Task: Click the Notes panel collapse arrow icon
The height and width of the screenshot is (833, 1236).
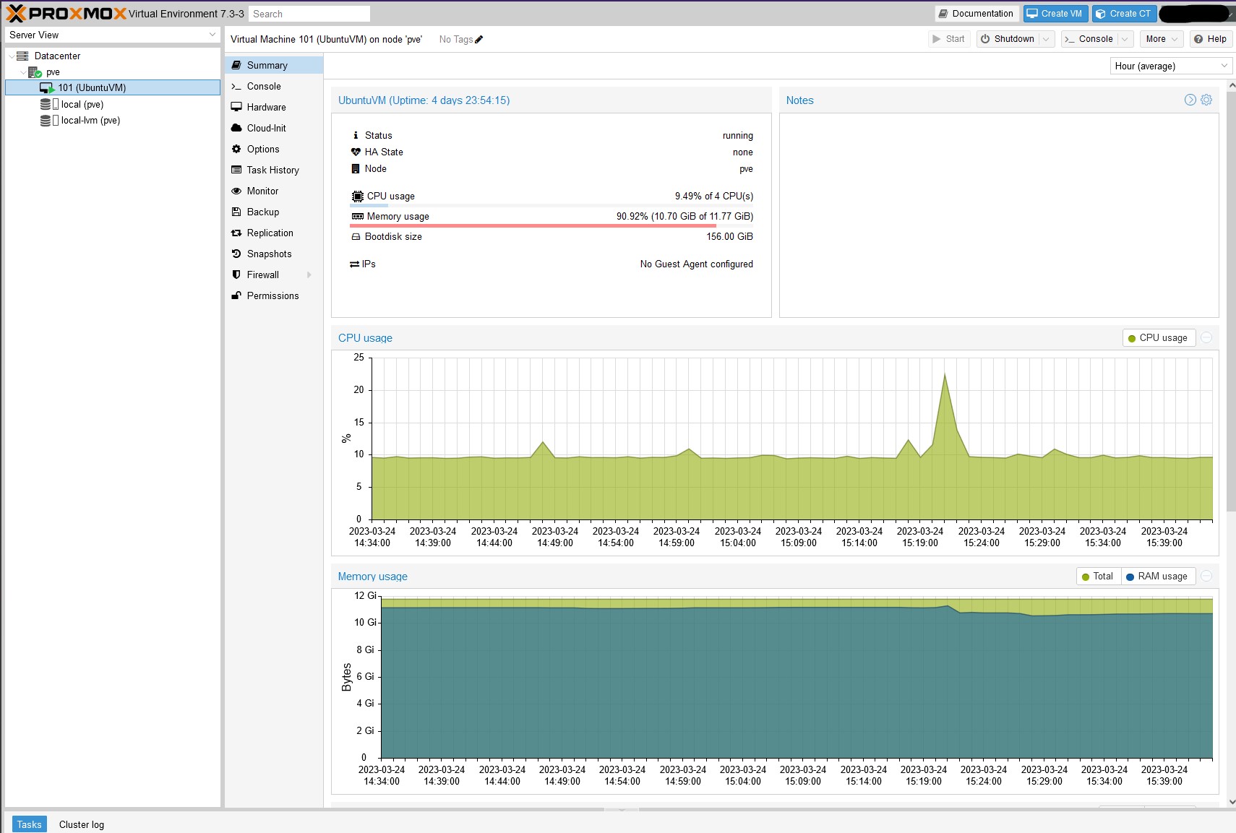Action: tap(1190, 100)
